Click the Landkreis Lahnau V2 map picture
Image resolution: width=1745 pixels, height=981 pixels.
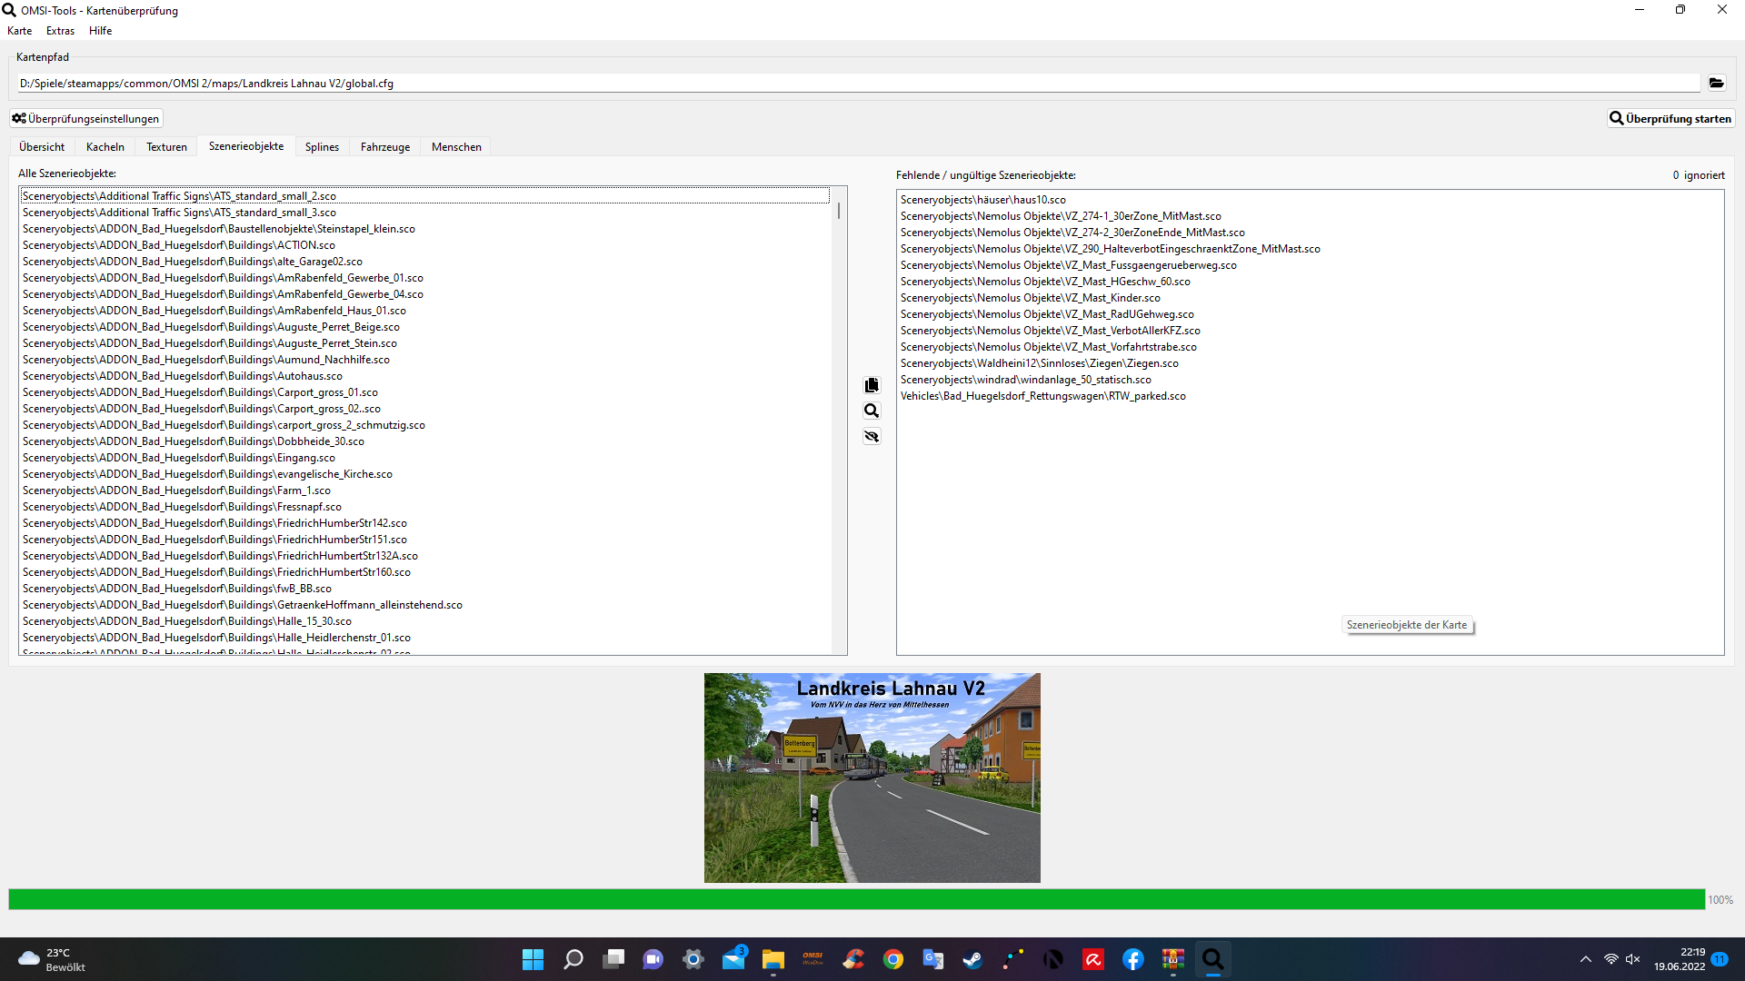872,778
